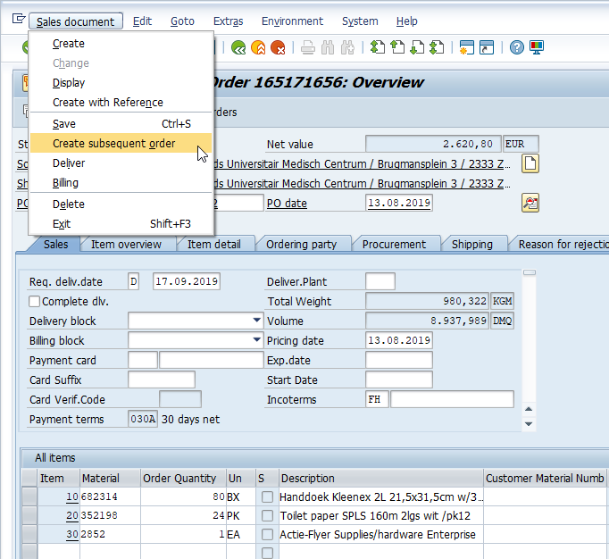The width and height of the screenshot is (609, 559).
Task: Click the SAP menu command icon left of Sales document
Action: coord(18,18)
